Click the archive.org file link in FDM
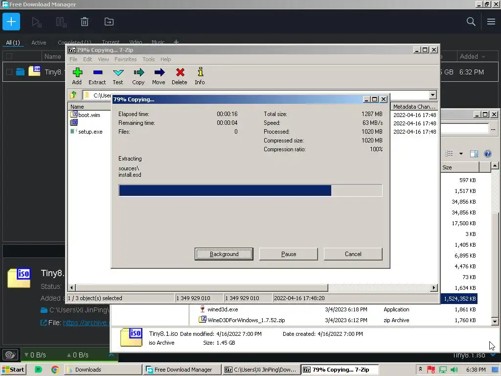The width and height of the screenshot is (501, 376). (x=86, y=323)
